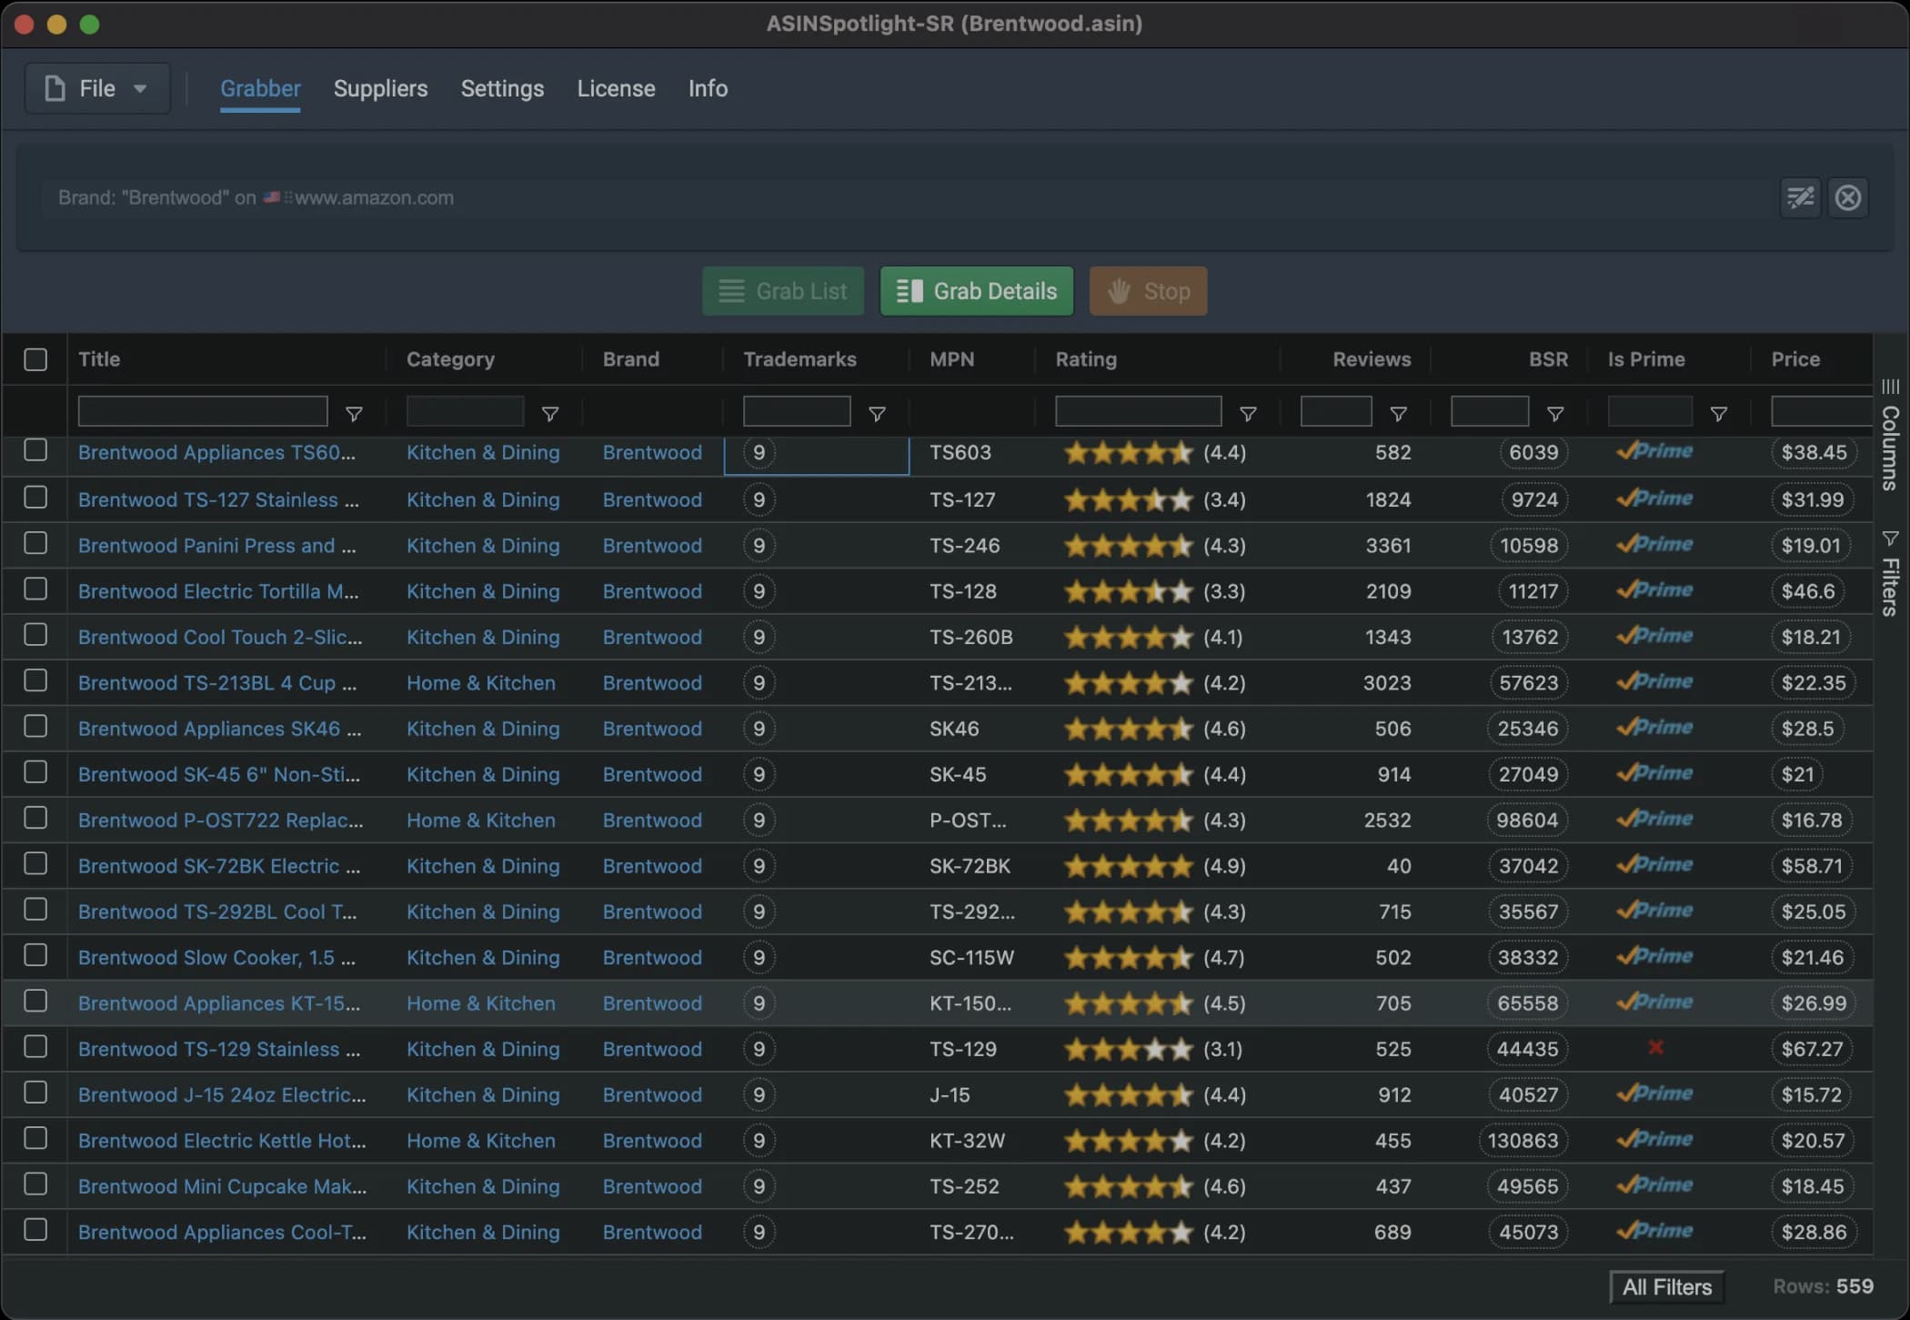Viewport: 1910px width, 1320px height.
Task: Open the BSR column filter funnel
Action: (x=1556, y=413)
